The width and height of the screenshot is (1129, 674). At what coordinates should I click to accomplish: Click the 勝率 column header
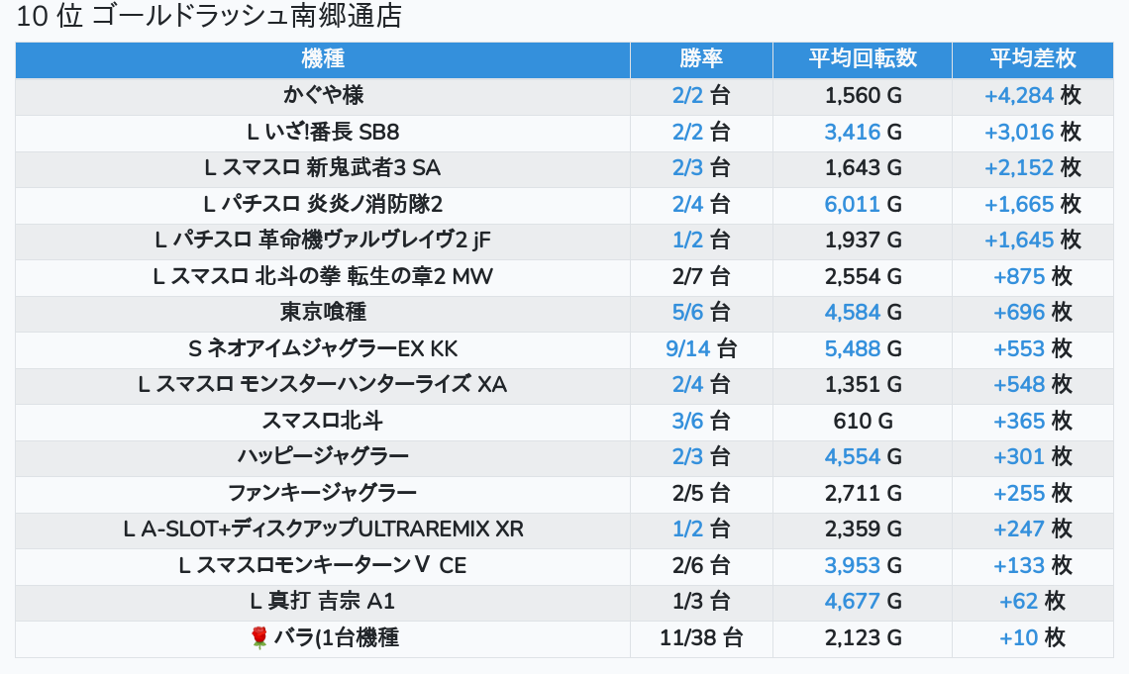(x=701, y=59)
